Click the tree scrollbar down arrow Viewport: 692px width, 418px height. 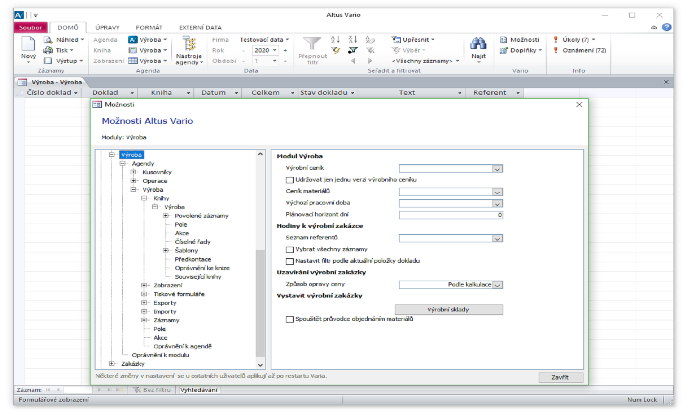[x=260, y=365]
